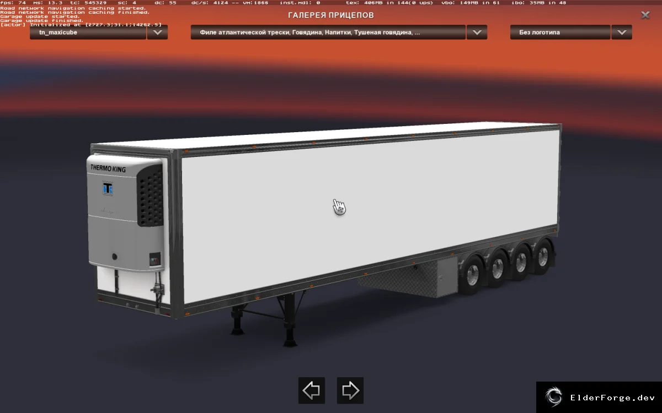Expand the Без логотипа logo dropdown arrow
The height and width of the screenshot is (413, 662).
(622, 32)
